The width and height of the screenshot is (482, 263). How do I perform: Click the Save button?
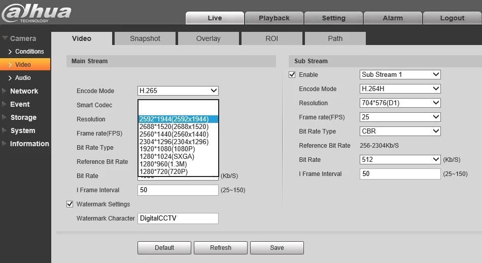click(x=277, y=248)
